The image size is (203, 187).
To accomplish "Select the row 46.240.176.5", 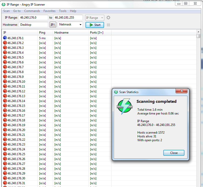I will 99,57.
